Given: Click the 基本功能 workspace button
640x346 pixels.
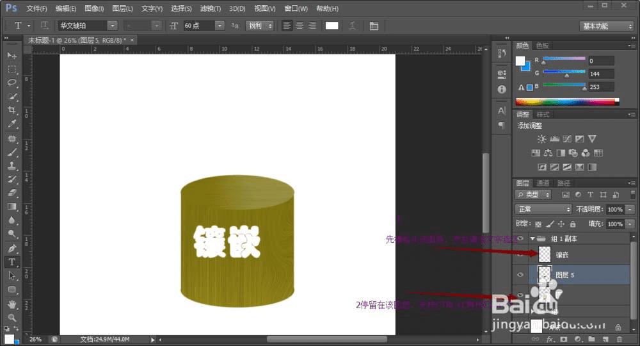Looking at the screenshot, I should coord(606,26).
